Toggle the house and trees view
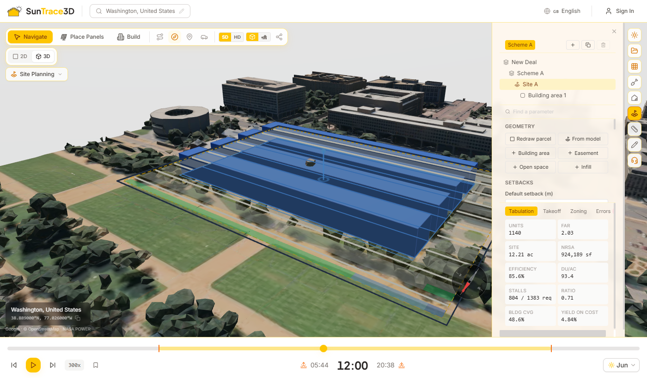 [x=264, y=37]
